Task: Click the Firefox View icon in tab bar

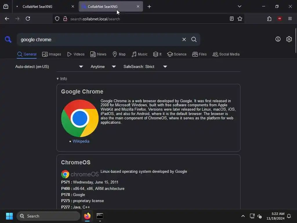Action: click(x=6, y=6)
